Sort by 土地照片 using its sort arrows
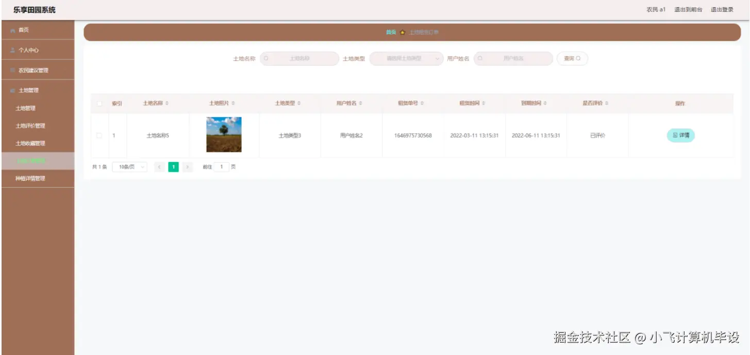Viewport: 750px width, 355px height. pyautogui.click(x=232, y=103)
